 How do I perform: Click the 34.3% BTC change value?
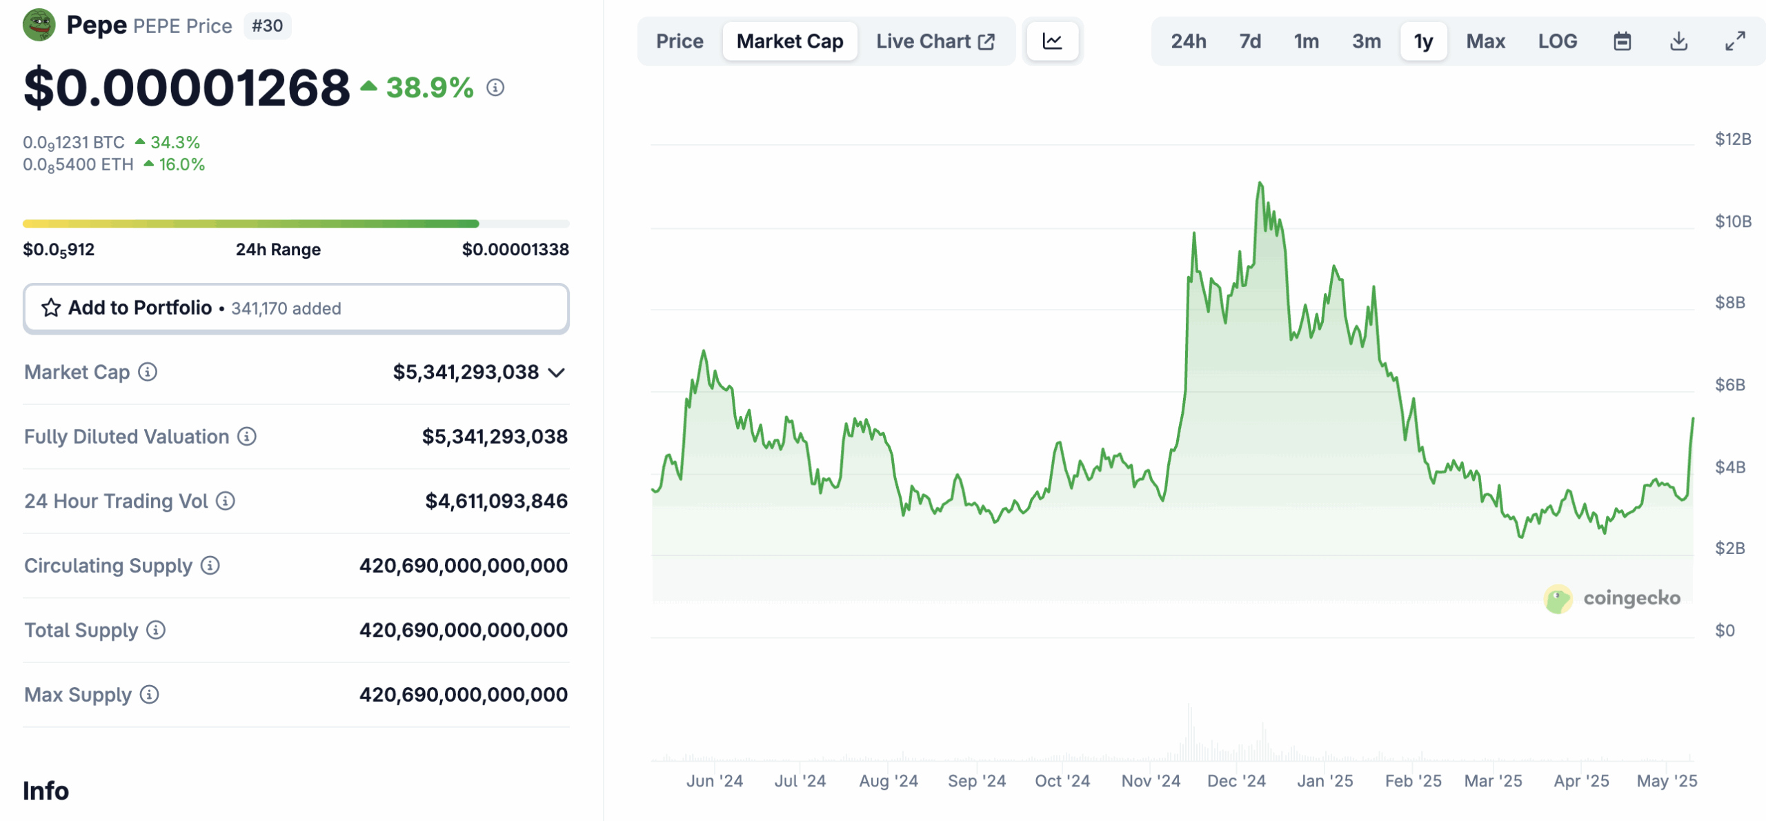pyautogui.click(x=175, y=143)
